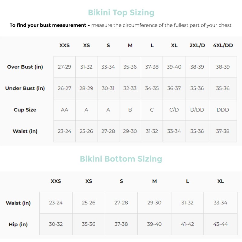Click the D/DD cup size cell
This screenshot has width=242, height=242.
click(x=197, y=110)
